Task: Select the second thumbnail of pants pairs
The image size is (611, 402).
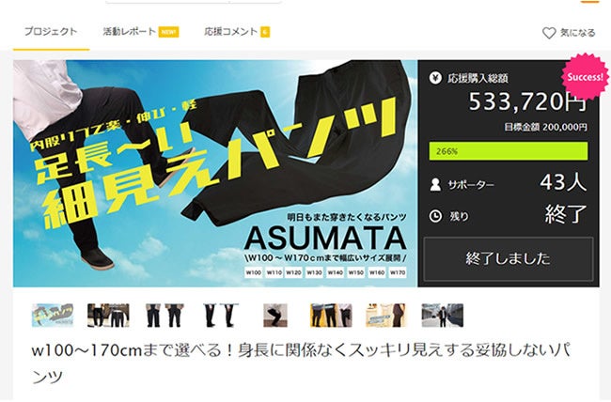Action: click(x=108, y=316)
